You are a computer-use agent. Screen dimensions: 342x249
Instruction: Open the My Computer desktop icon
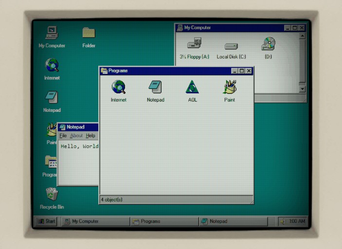click(x=52, y=33)
